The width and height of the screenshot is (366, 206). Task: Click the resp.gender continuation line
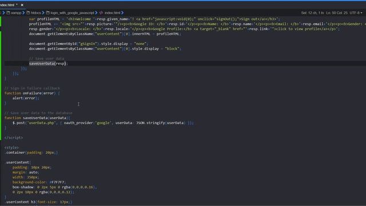(184, 29)
